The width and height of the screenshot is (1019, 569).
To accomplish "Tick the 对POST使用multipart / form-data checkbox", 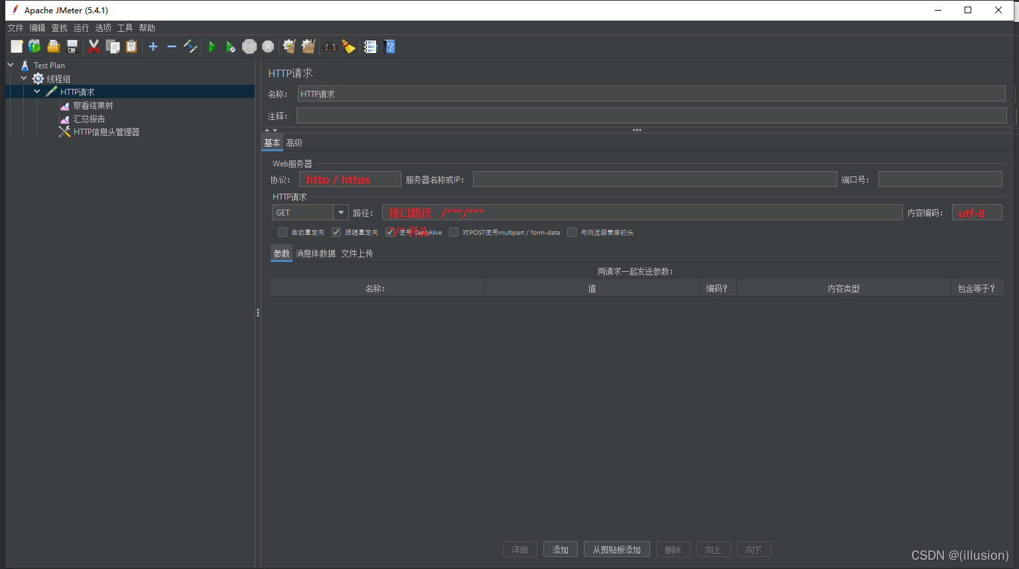I will pyautogui.click(x=454, y=232).
